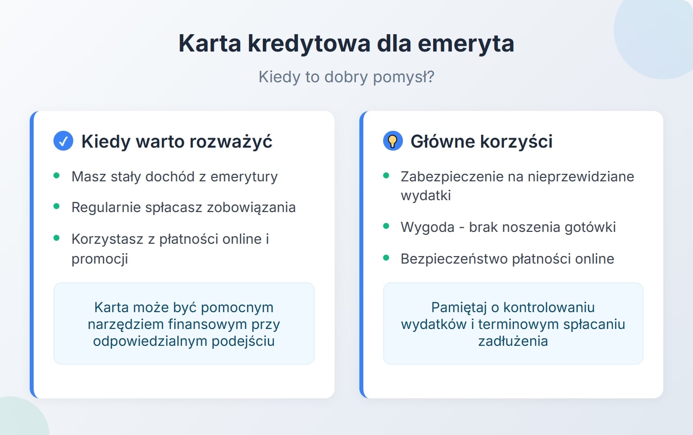The width and height of the screenshot is (693, 435).
Task: Select the Główne korzyści heading
Action: (482, 141)
